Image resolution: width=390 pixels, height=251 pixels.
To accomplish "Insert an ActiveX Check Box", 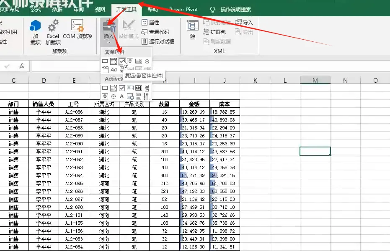I will click(121, 88).
